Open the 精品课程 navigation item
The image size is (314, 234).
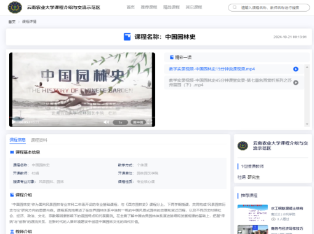coord(171,7)
